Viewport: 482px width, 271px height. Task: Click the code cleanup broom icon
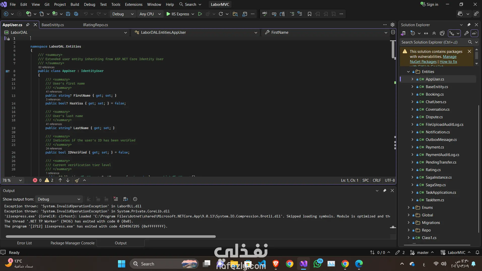click(x=77, y=180)
